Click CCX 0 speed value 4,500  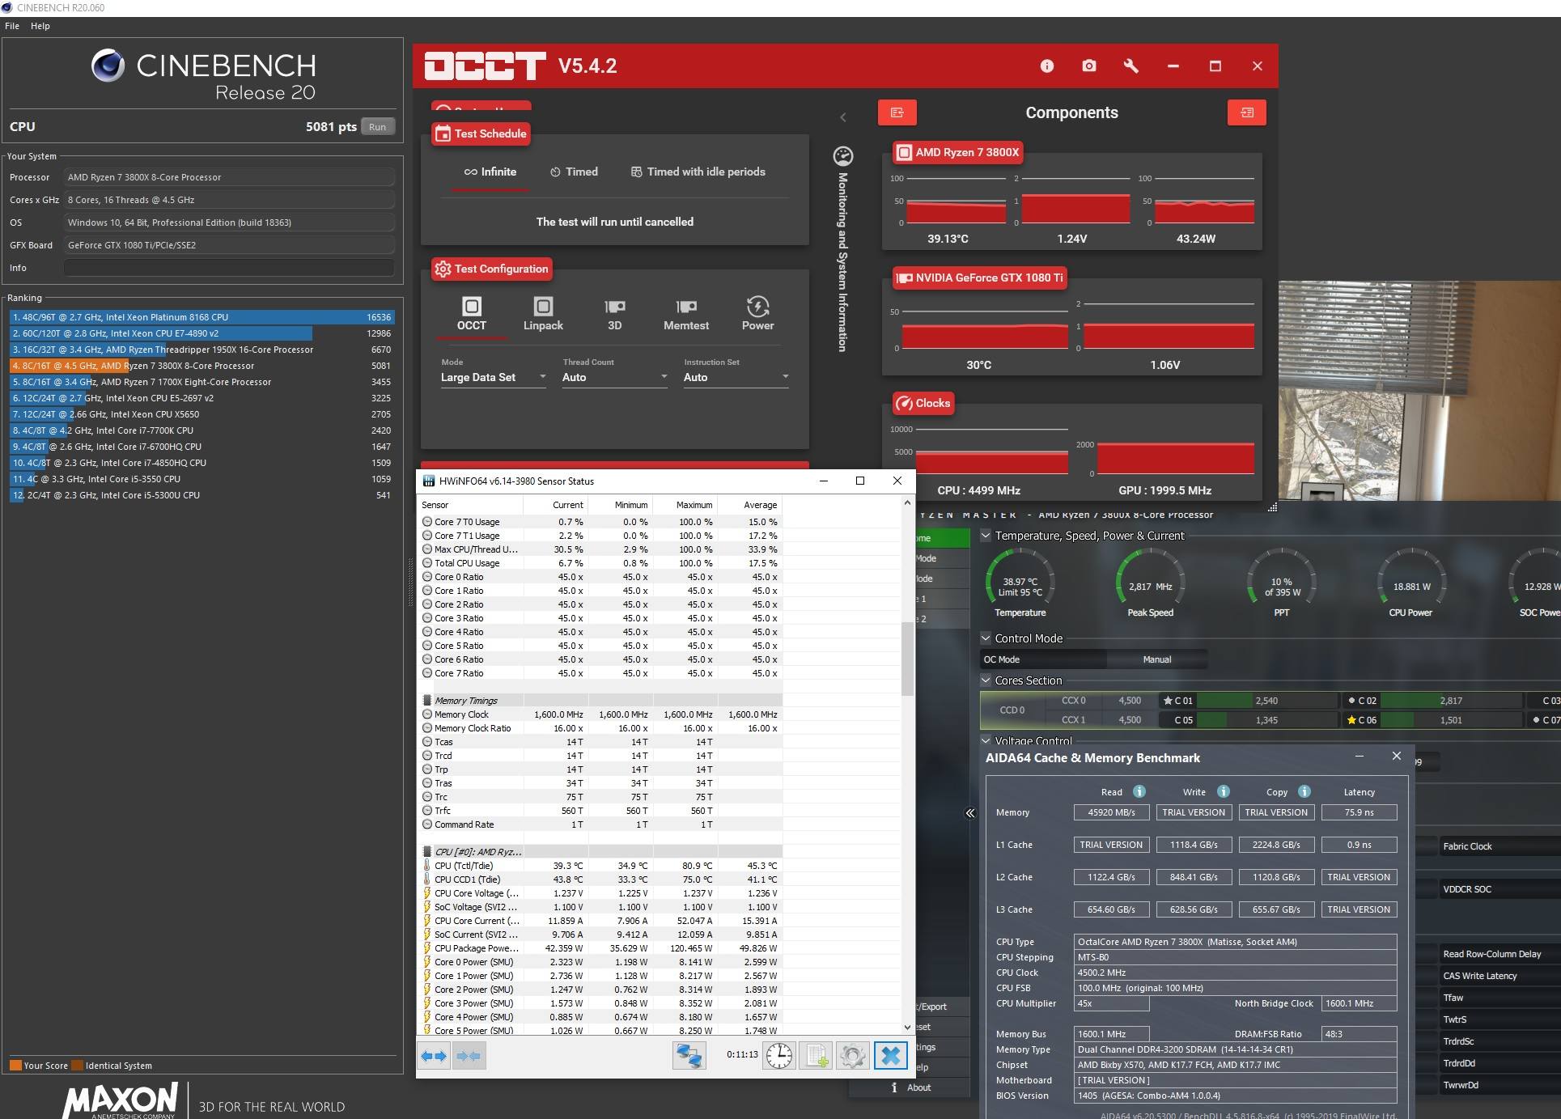[x=1130, y=701]
